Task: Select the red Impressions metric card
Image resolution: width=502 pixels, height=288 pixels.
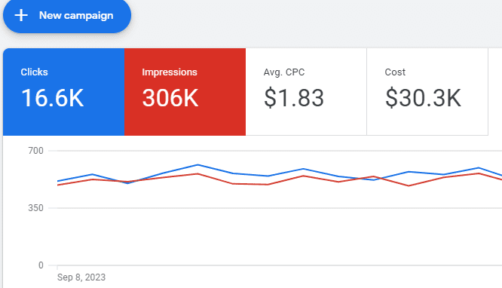Action: pos(185,92)
